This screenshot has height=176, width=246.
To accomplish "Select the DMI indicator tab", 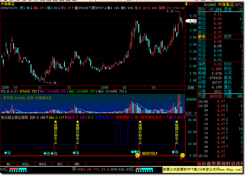I will coord(77,164).
